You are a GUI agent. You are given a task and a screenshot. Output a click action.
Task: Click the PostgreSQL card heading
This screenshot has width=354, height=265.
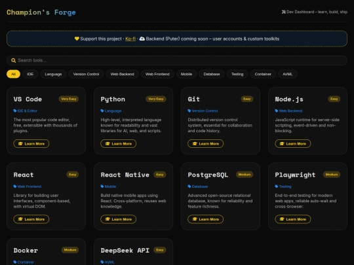[208, 175]
